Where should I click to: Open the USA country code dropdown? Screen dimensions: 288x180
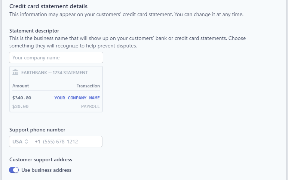coord(20,142)
